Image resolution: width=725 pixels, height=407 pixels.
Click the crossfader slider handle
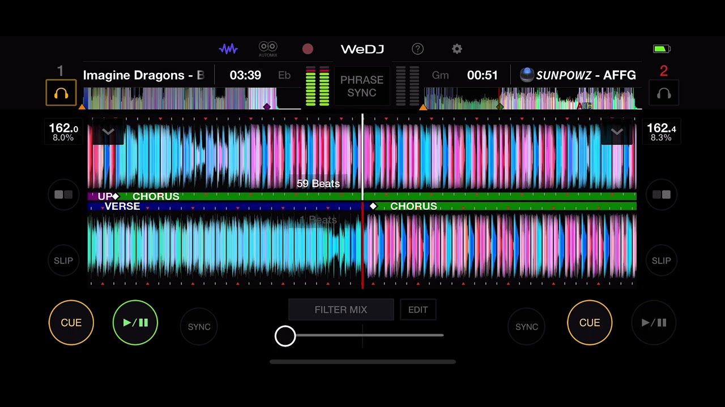pos(285,336)
